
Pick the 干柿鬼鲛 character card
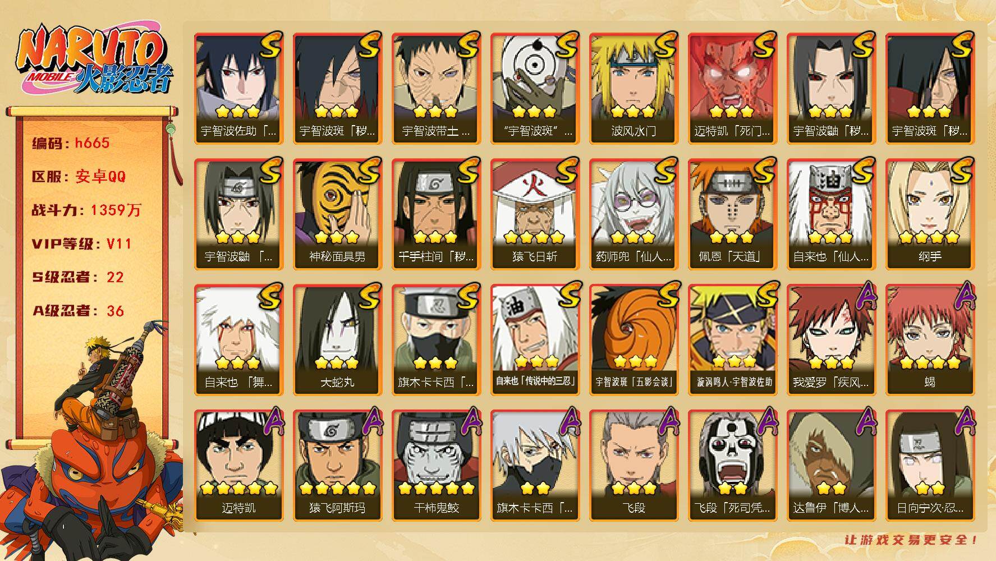coord(436,466)
